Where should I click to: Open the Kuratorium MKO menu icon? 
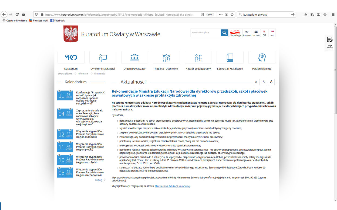[x=71, y=57]
